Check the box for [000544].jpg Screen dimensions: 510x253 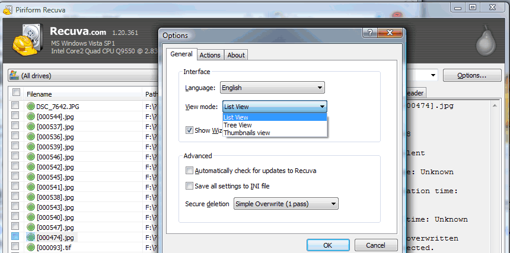(15, 116)
